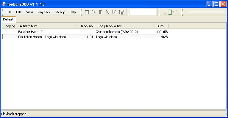Click the Stop playback icon
228x118 pixels.
pyautogui.click(x=87, y=12)
